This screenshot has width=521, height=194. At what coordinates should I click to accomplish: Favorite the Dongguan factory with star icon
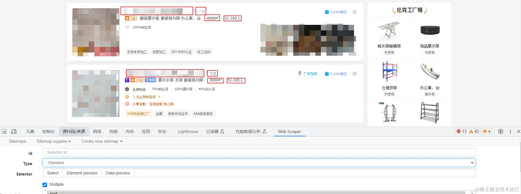point(355,74)
